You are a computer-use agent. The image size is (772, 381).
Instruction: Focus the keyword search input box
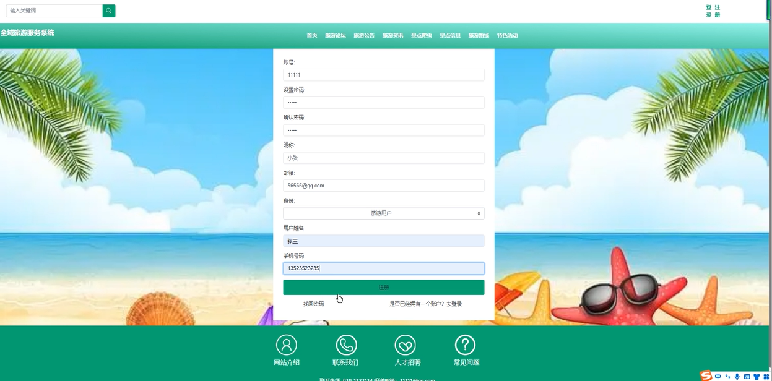click(x=54, y=11)
